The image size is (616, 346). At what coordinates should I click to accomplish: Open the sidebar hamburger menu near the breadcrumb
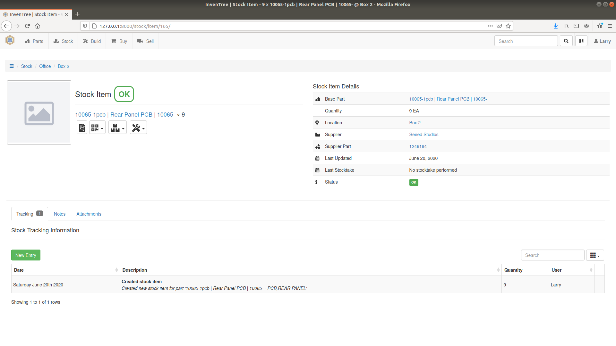tap(12, 66)
